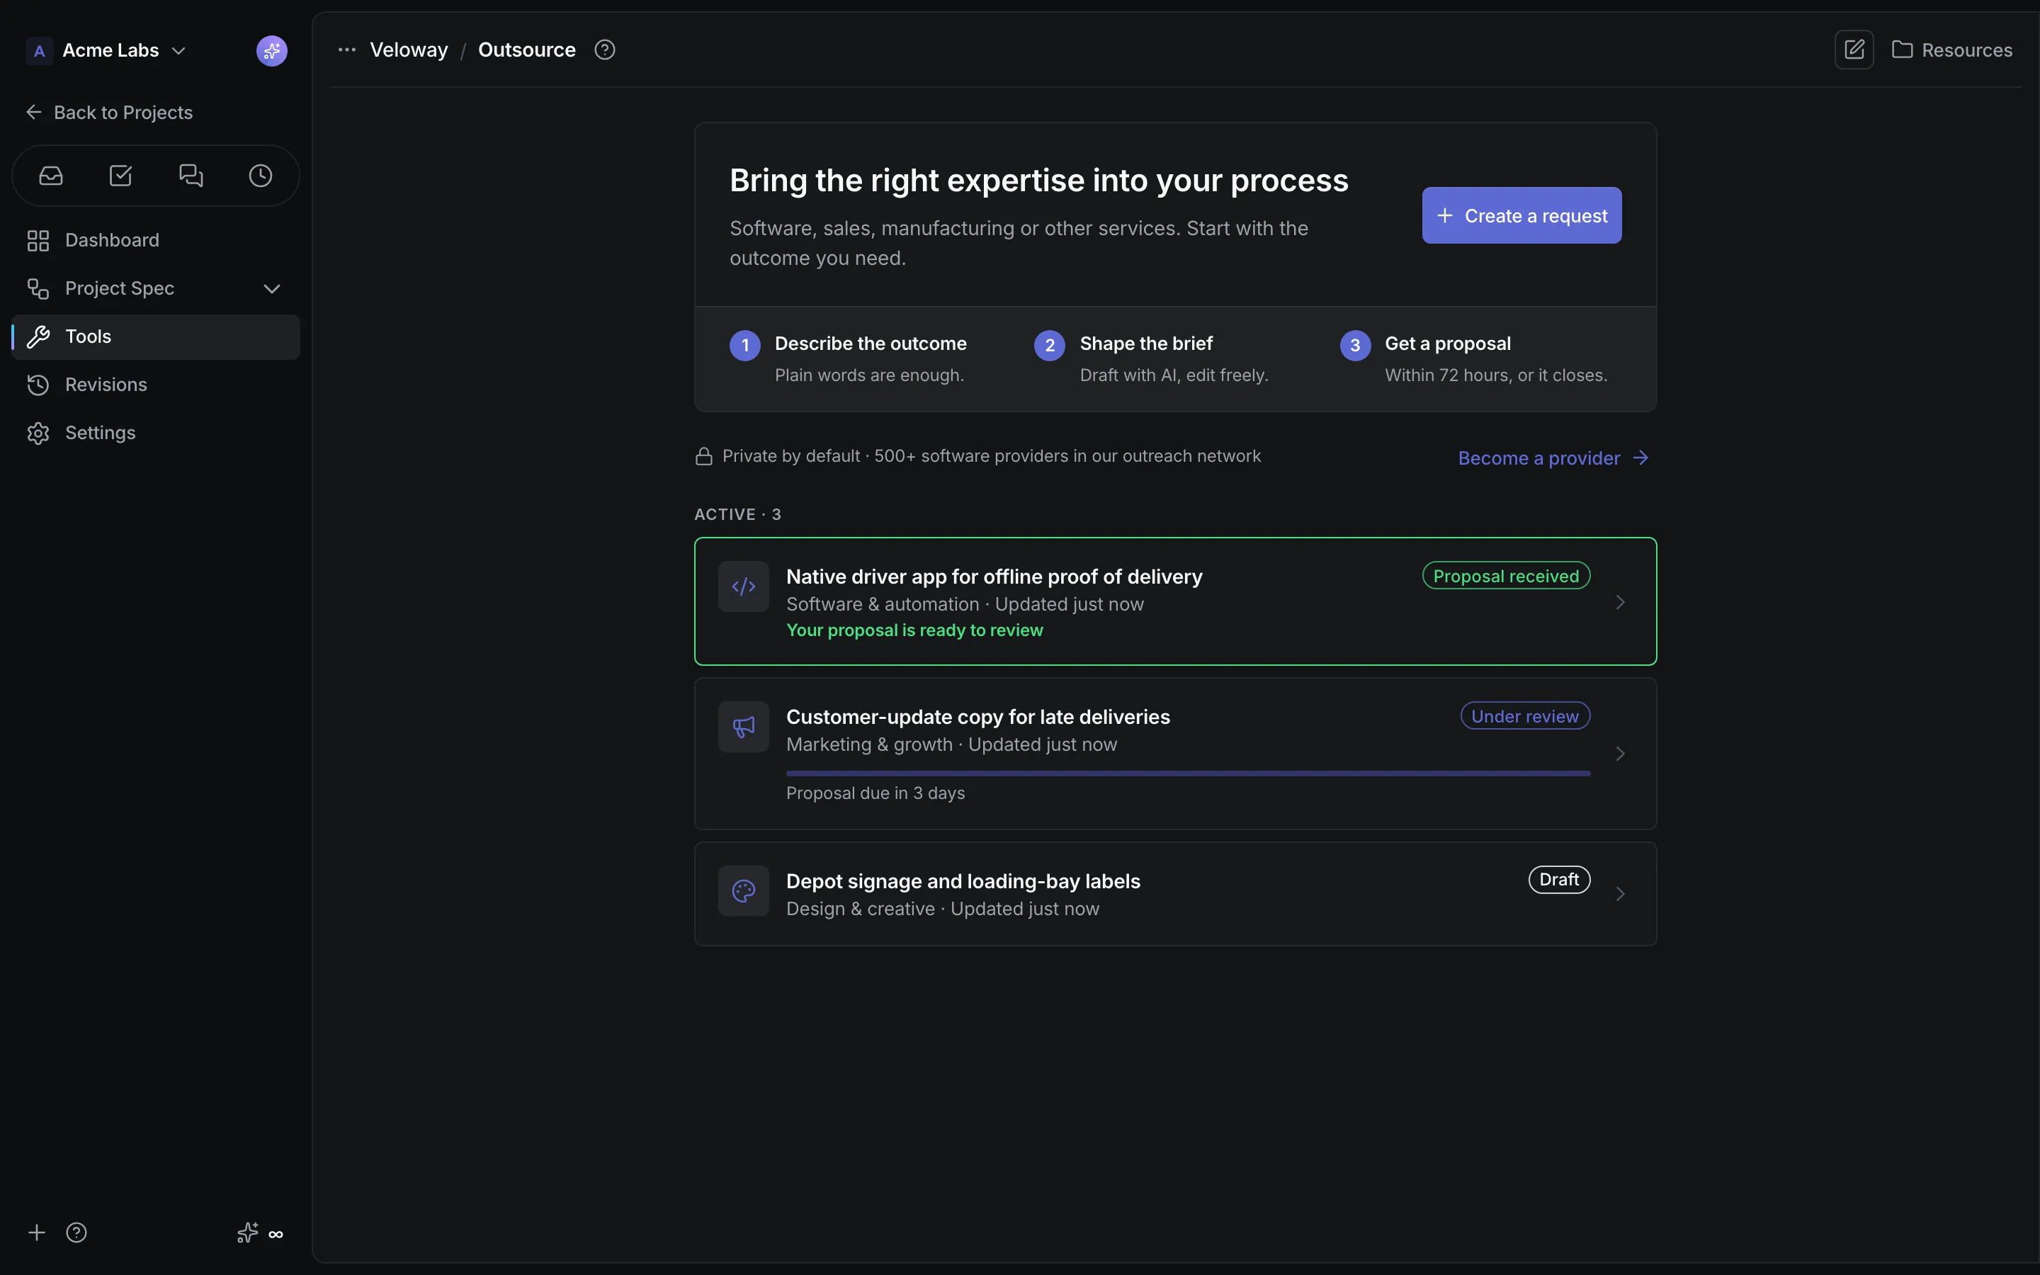2040x1275 pixels.
Task: Click Back to Projects link
Action: (x=110, y=112)
